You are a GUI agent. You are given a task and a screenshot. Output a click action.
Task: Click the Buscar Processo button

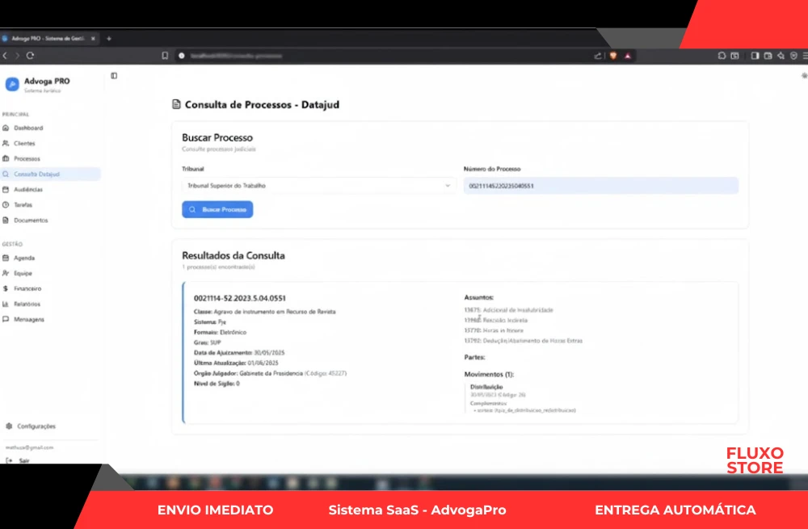click(x=217, y=209)
